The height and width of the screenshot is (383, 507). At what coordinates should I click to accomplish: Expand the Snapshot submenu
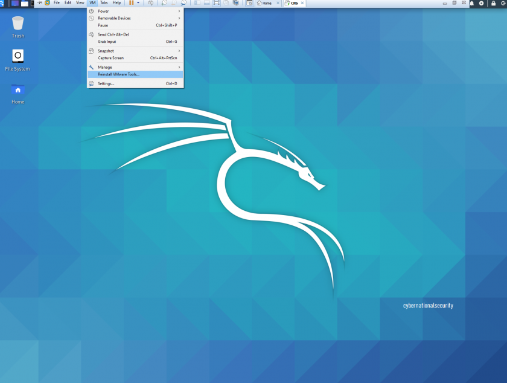pos(135,51)
